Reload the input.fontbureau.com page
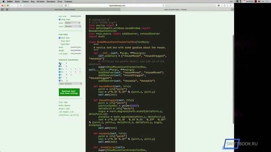Screen dimensions: 271x152 coord(163,5)
